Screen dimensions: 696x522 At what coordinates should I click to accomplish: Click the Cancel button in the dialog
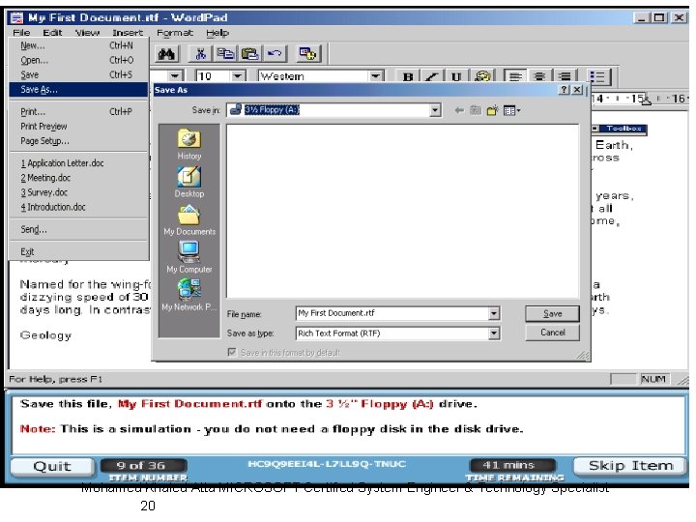(552, 333)
